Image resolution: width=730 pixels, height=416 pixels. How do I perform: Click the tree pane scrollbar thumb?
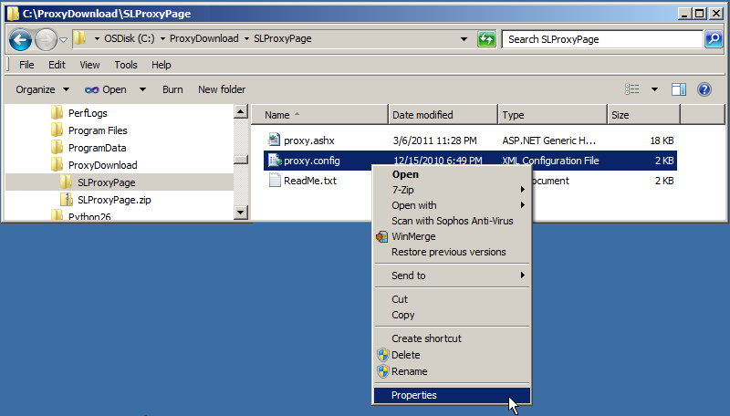[240, 160]
